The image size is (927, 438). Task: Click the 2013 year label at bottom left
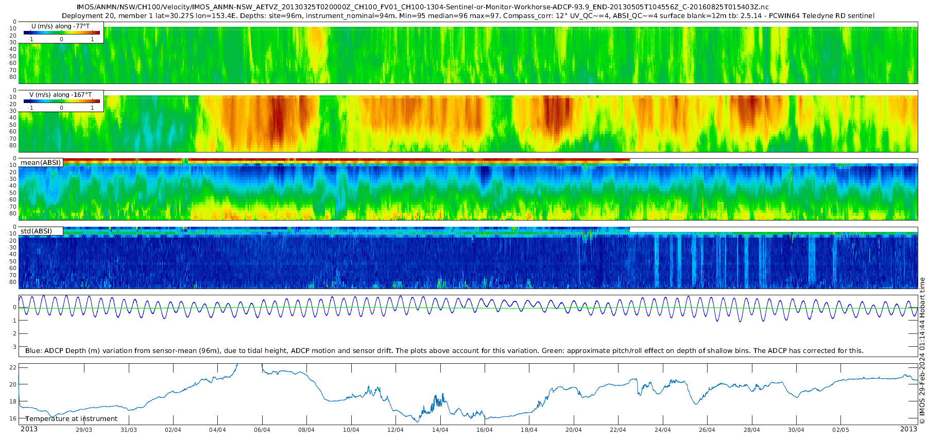[x=29, y=429]
